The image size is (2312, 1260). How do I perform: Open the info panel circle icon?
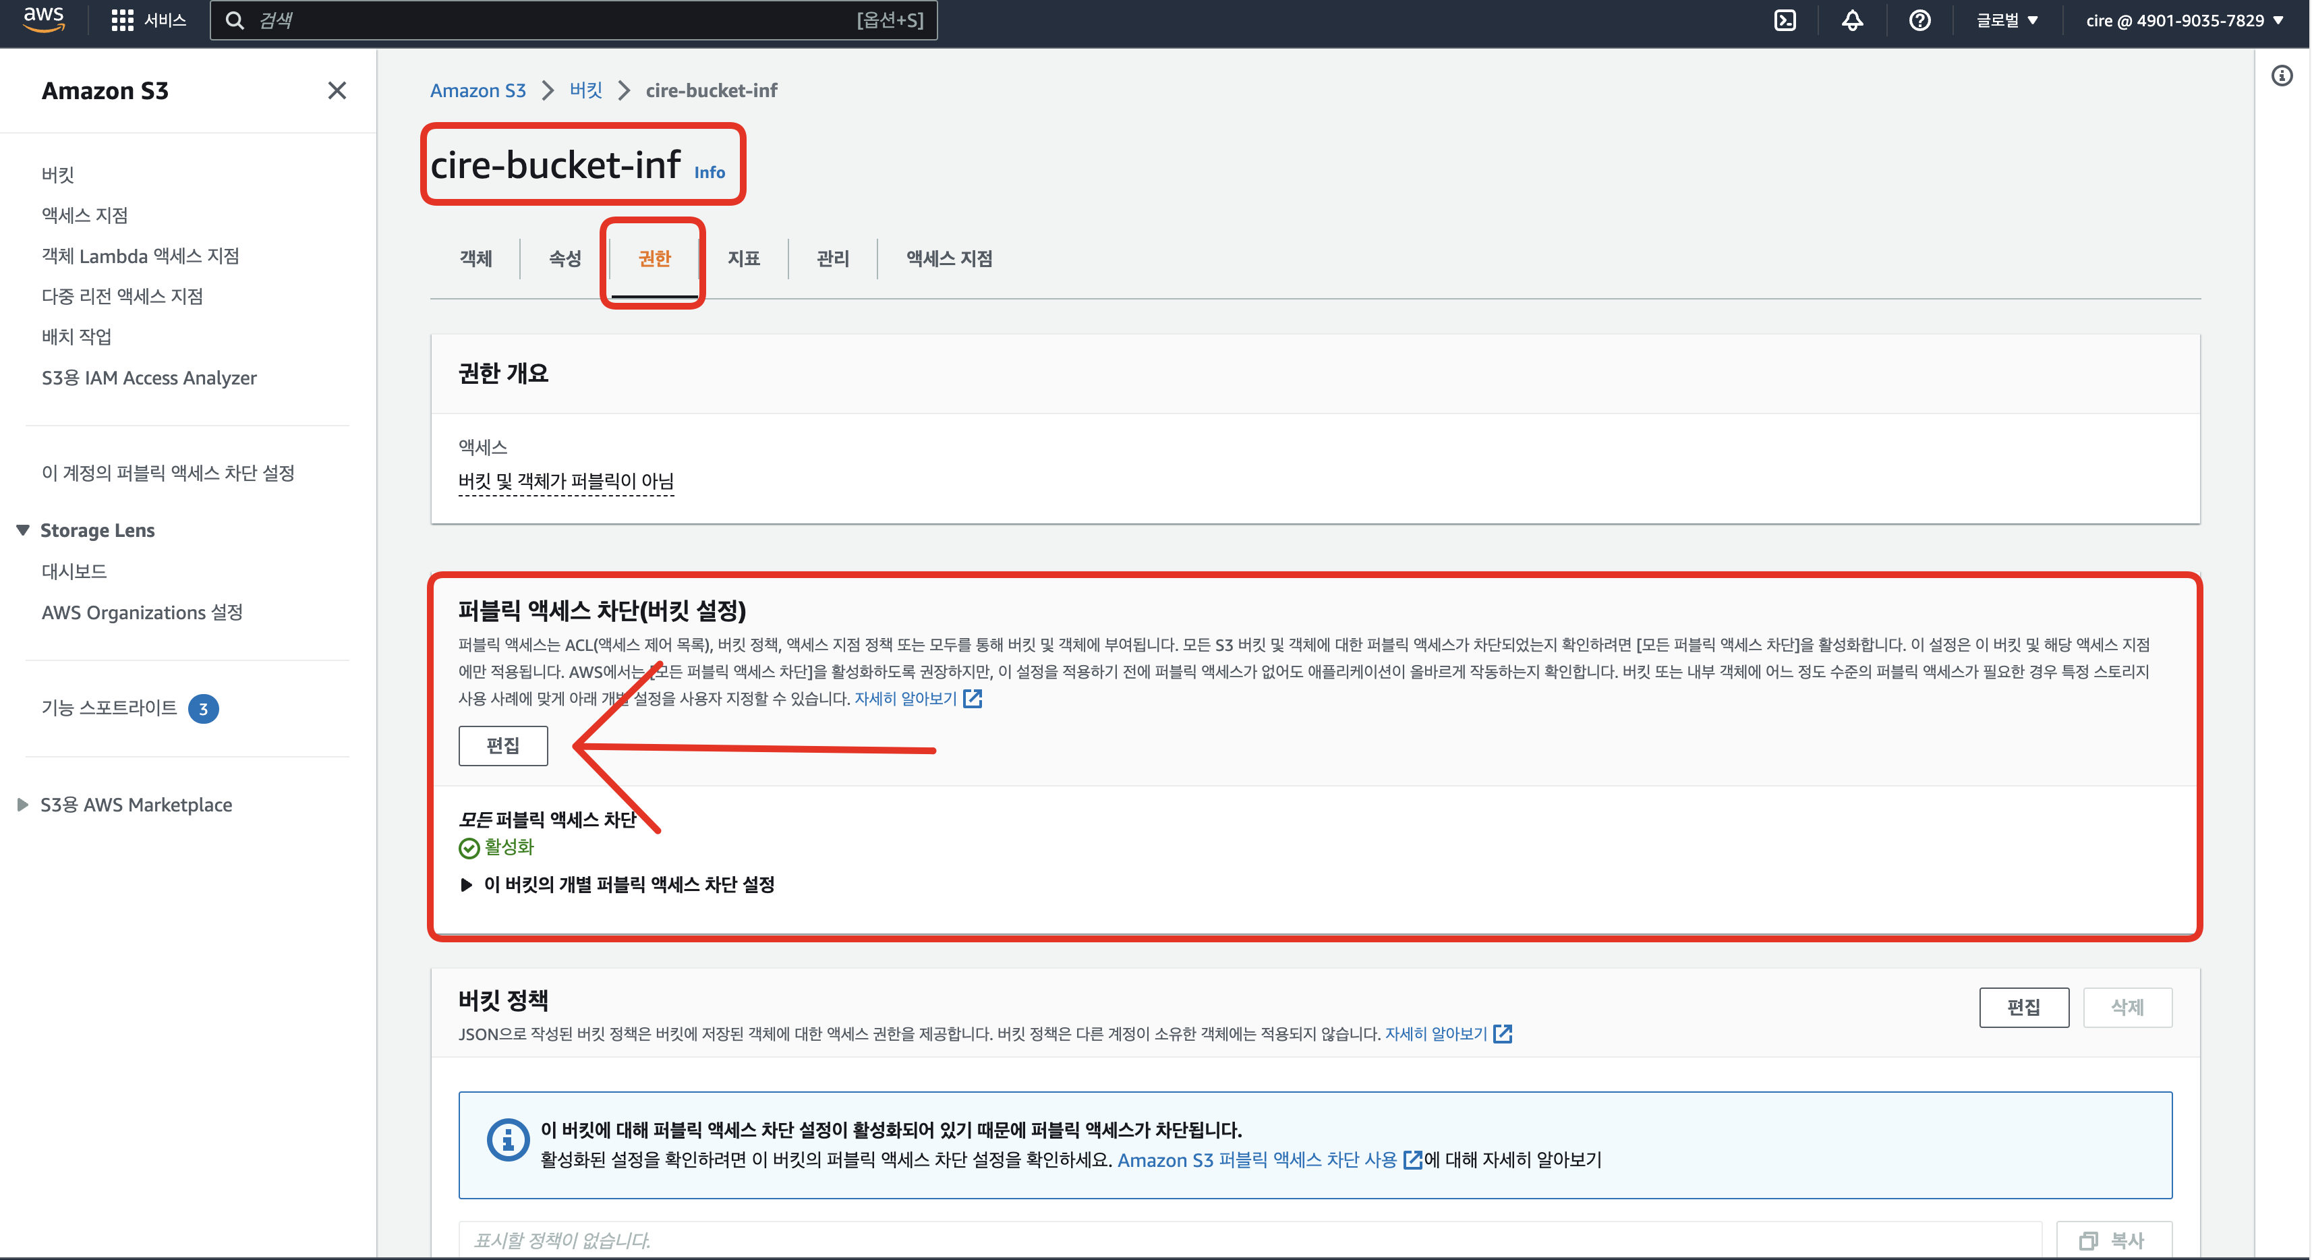pyautogui.click(x=2282, y=76)
